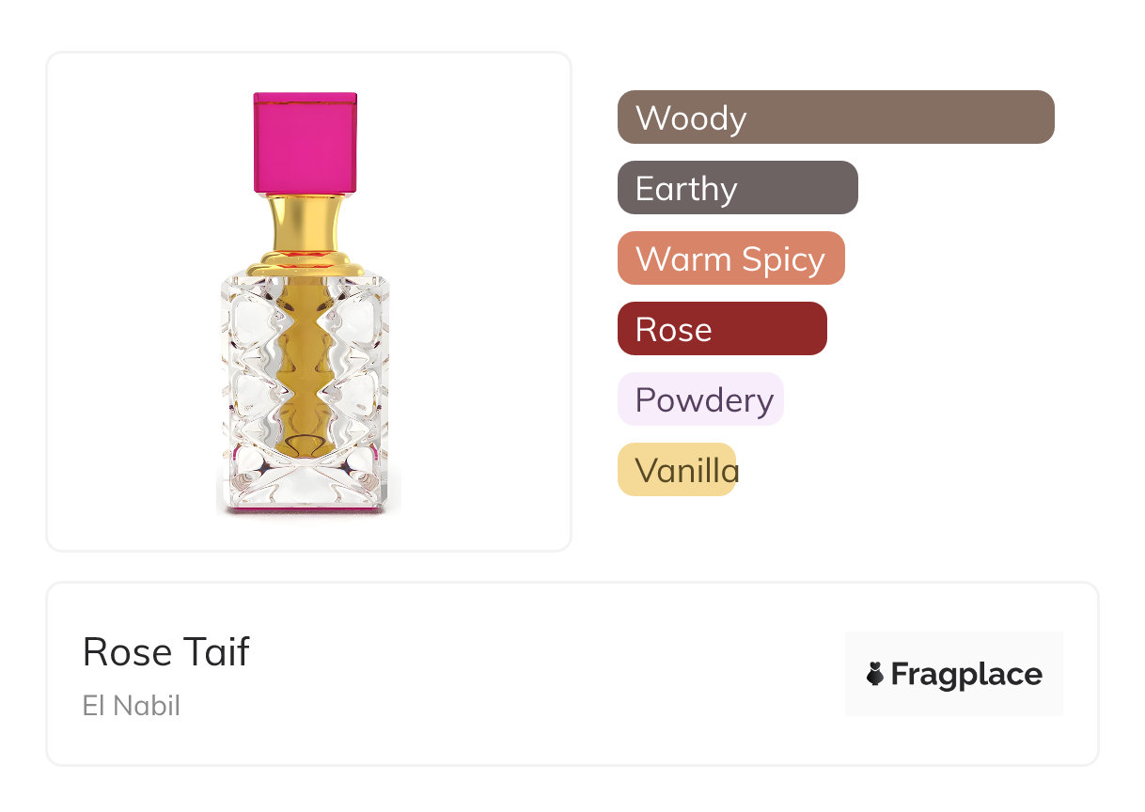
Task: Click the word Spicy in orange bar
Action: point(780,259)
